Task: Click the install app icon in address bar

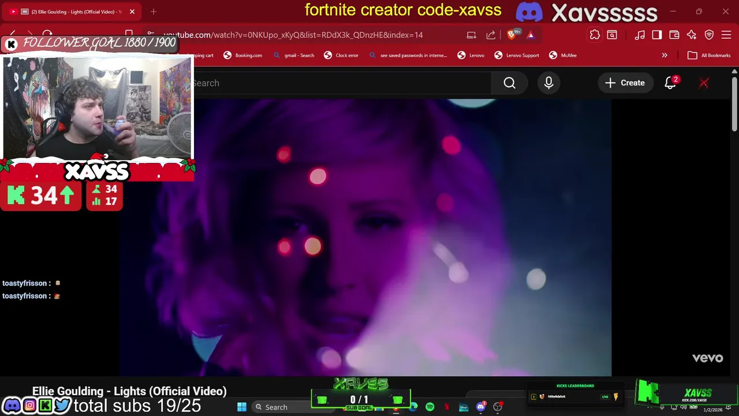Action: (472, 35)
